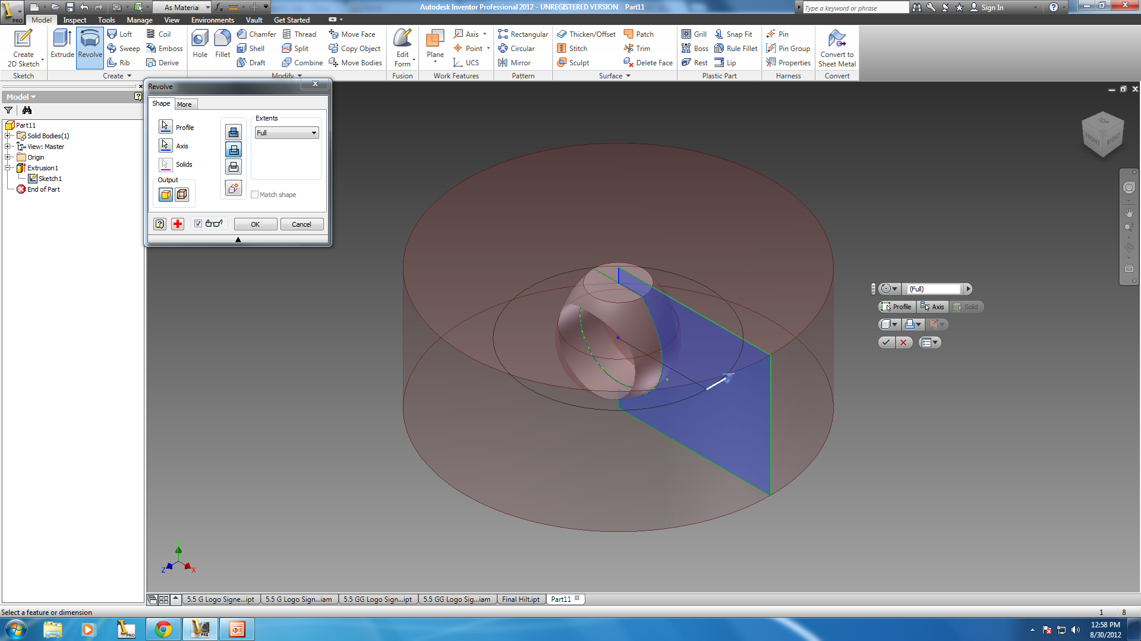Viewport: 1141px width, 641px height.
Task: Click the ViewCube in the viewport
Action: pos(1103,134)
